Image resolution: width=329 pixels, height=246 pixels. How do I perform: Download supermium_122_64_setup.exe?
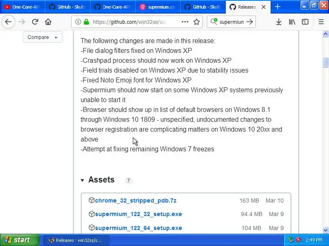point(139,228)
